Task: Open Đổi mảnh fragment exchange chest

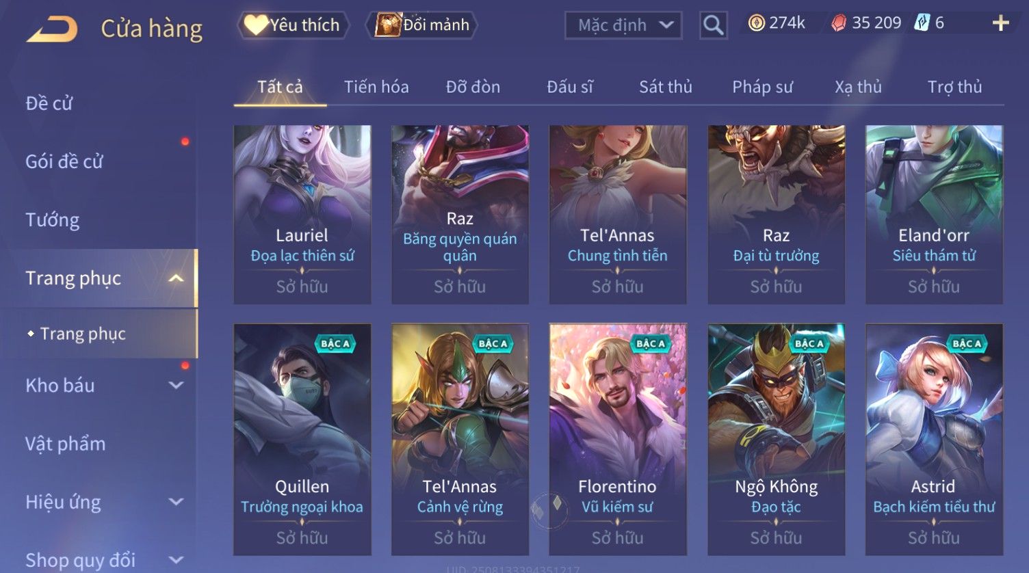Action: click(x=421, y=25)
